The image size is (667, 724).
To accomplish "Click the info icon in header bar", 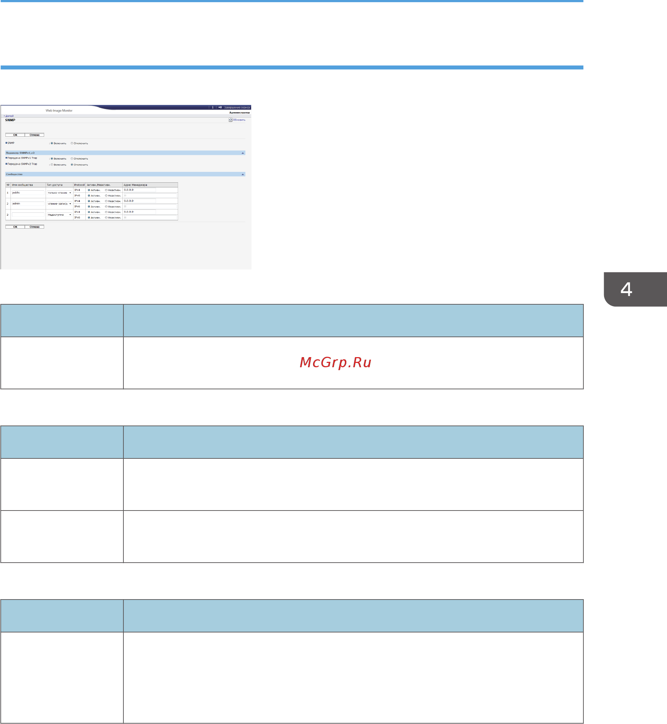I will point(213,107).
